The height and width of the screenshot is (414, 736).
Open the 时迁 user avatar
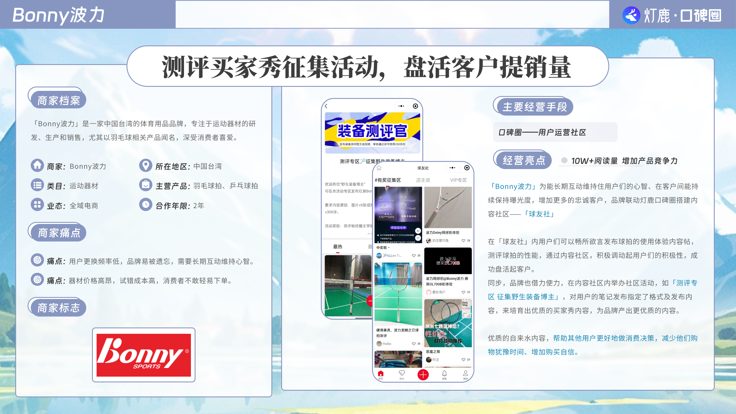tap(429, 360)
